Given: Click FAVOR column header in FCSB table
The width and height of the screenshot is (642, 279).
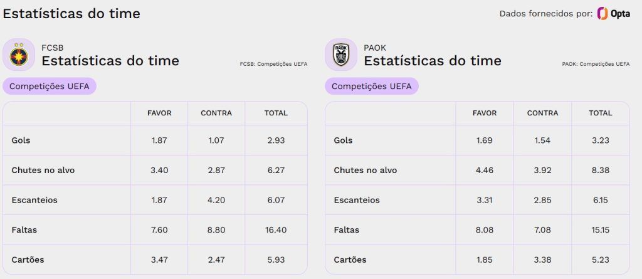Looking at the screenshot, I should [x=159, y=113].
